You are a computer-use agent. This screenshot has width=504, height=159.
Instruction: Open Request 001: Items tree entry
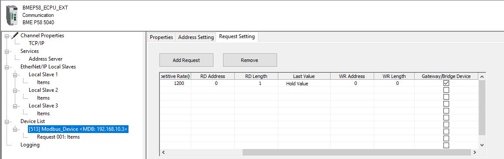pos(58,137)
